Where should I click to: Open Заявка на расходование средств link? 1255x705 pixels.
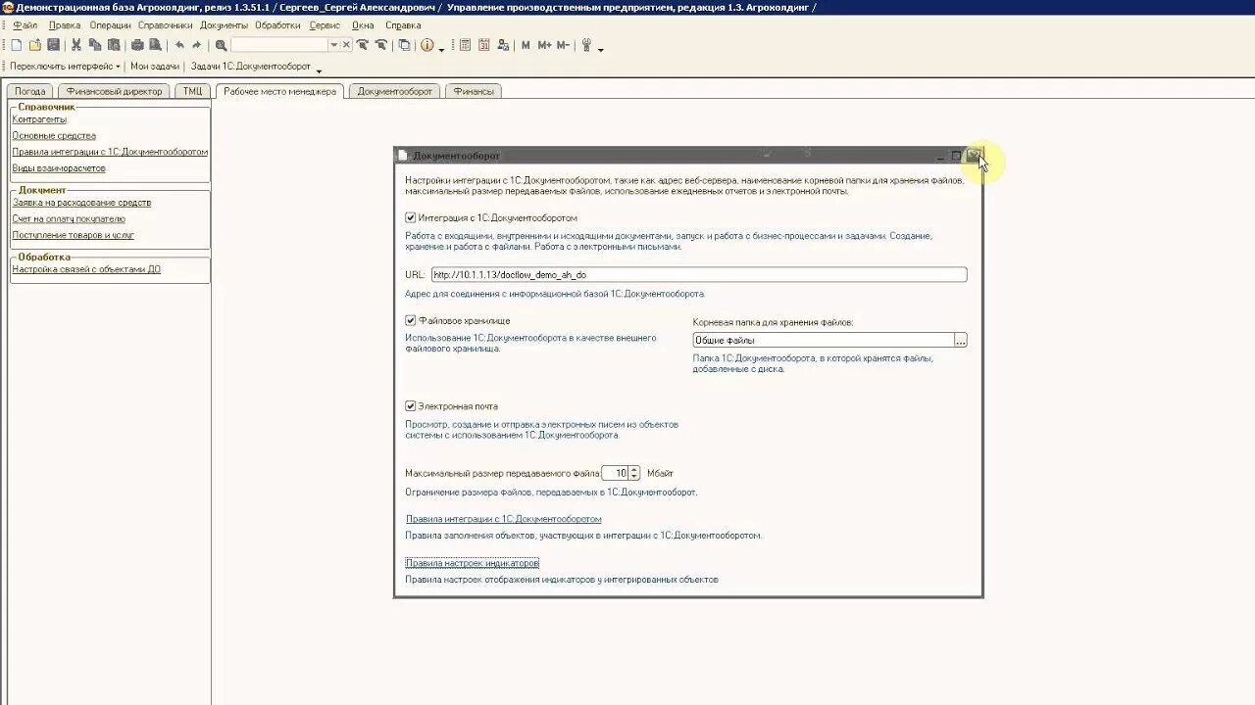click(81, 203)
